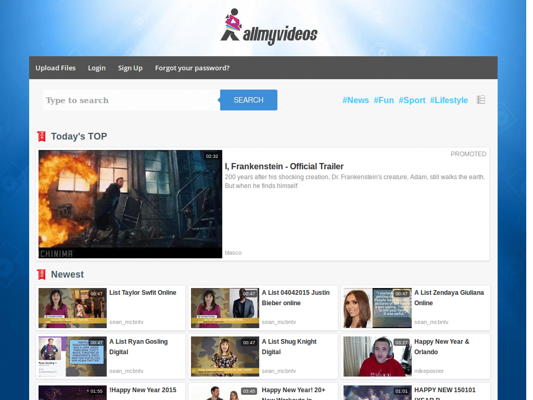Viewport: 533px width, 400px height.
Task: Open A List Shug Knight Digital thumbnail
Action: [x=225, y=356]
